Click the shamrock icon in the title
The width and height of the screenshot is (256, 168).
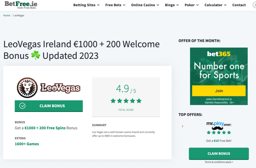coord(36,55)
